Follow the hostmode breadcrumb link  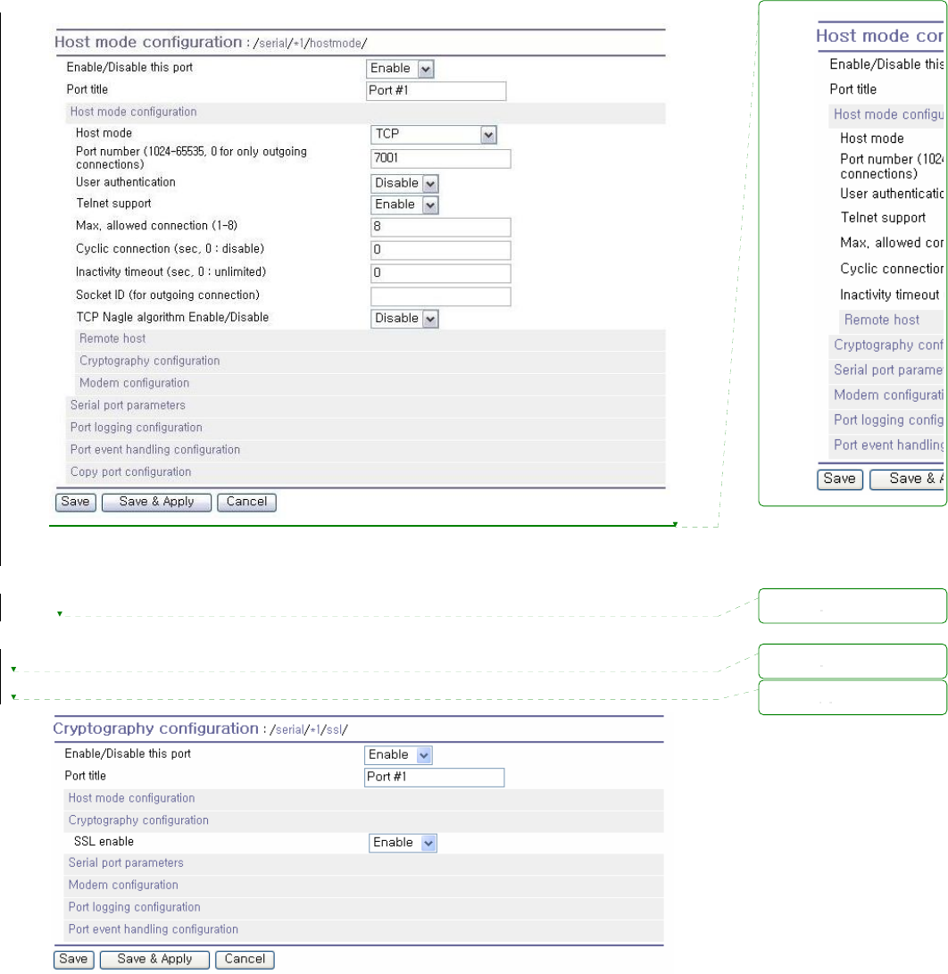pos(336,44)
